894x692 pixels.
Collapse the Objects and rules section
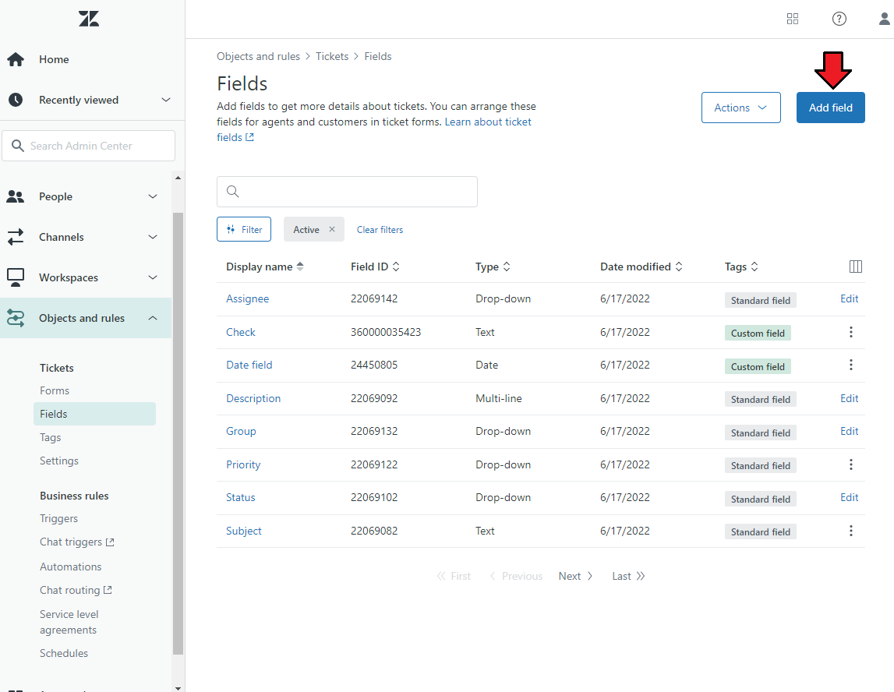[153, 318]
